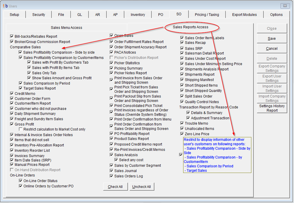This screenshot has height=203, width=294.
Task: Toggle the Picker Statistics checkbox
Action: 112,63
